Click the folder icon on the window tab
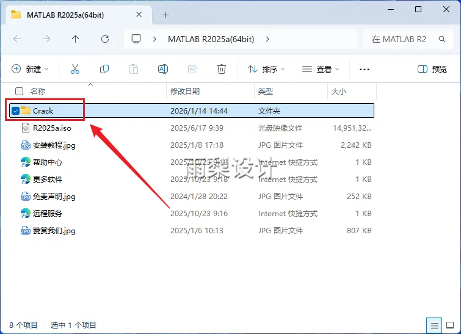Screen dimensions: 461x334 pyautogui.click(x=16, y=15)
